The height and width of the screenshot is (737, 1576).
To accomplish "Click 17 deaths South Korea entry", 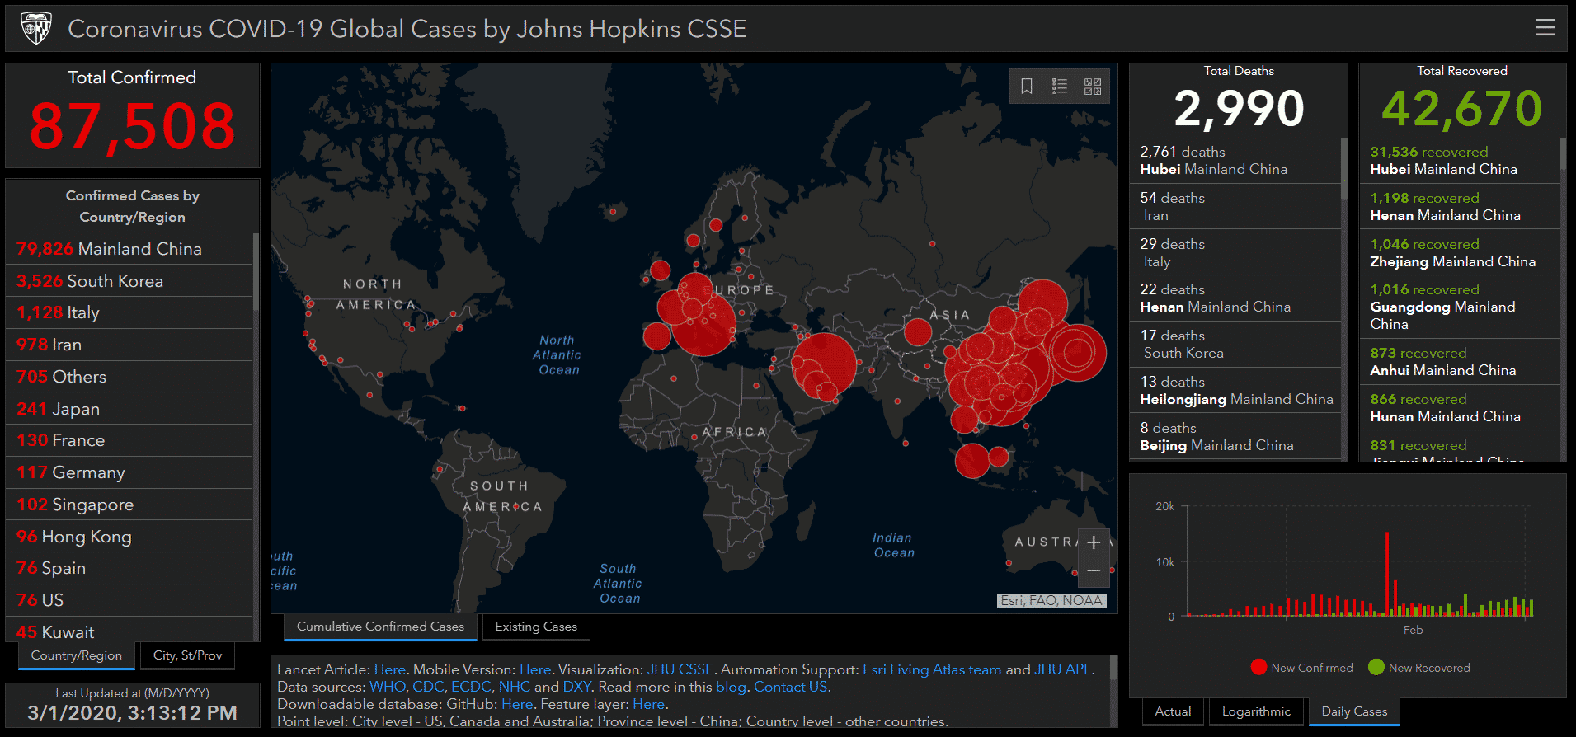I will tap(1235, 344).
